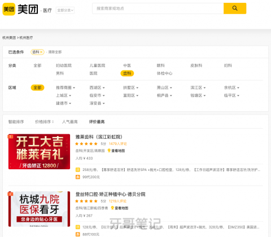
Task: Select 全部 in the 区域 row
Action: coord(37,87)
